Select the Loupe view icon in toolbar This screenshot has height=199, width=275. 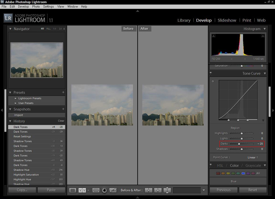[x=73, y=190]
